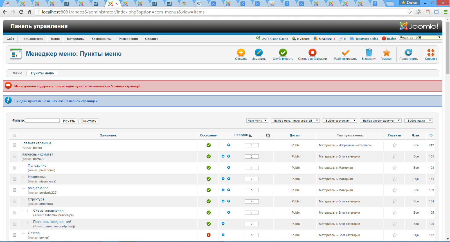450x242 pixels.
Task: Click JAT3 Clean Cache icon
Action: tap(258, 38)
